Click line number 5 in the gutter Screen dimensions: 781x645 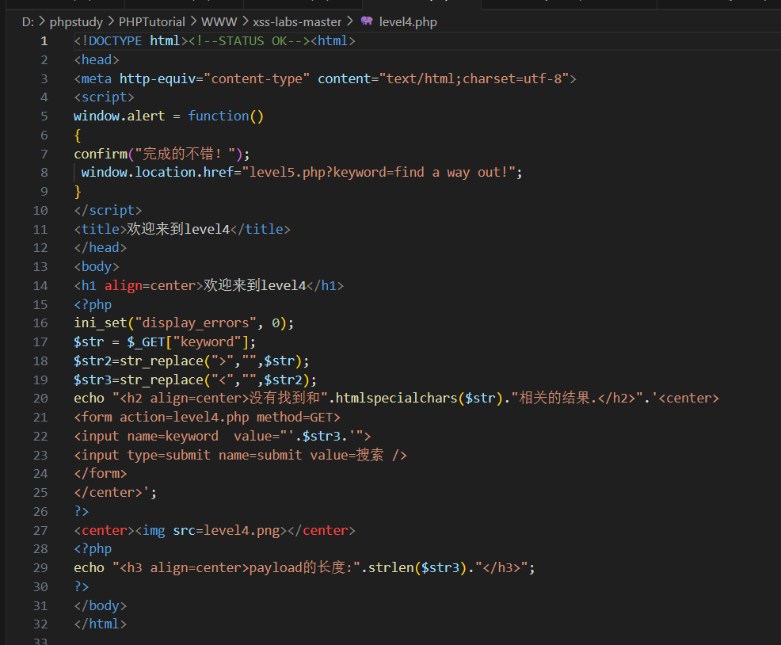pyautogui.click(x=44, y=116)
